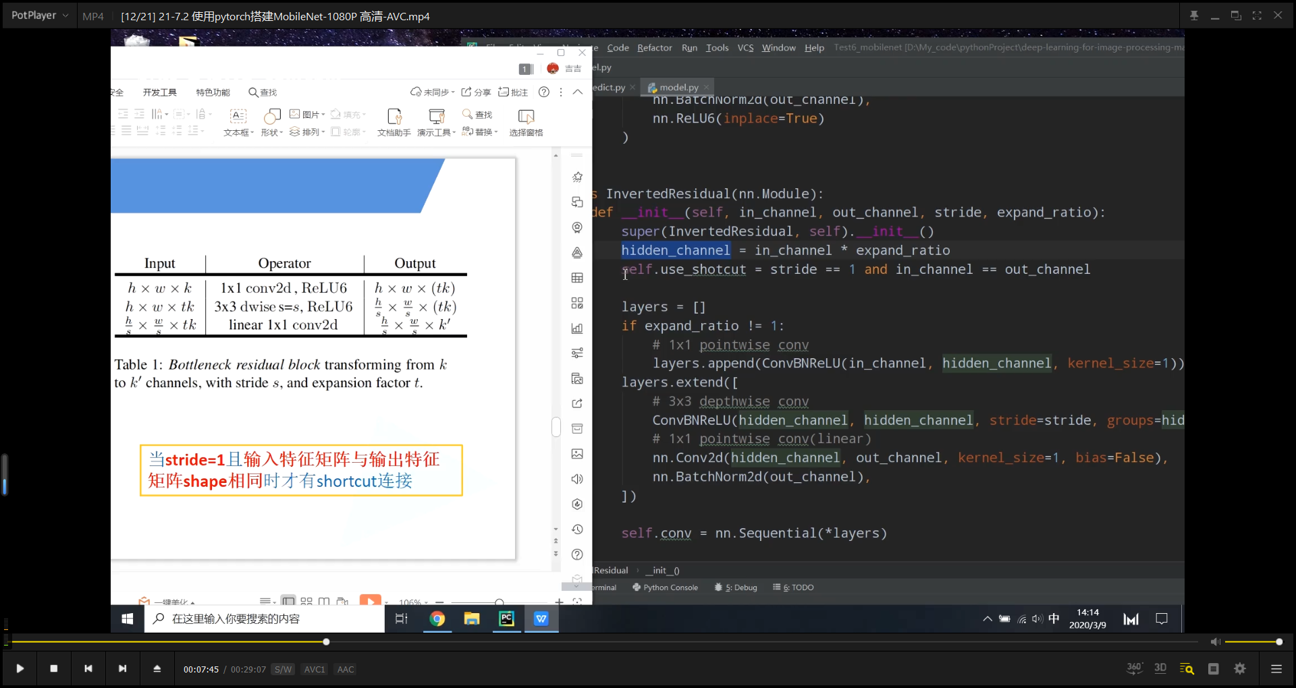Jump to previous video in playlist
Screen dimensions: 1296x688
pos(88,668)
